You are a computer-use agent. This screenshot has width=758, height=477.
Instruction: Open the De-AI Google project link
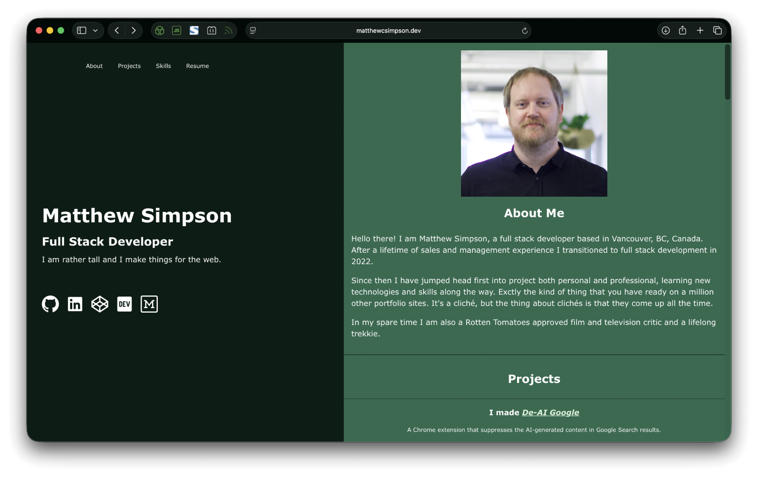click(x=550, y=412)
